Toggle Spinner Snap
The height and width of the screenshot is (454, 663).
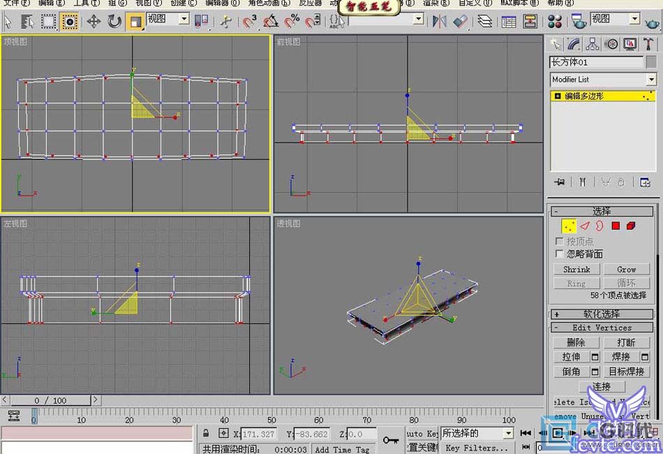pyautogui.click(x=313, y=21)
